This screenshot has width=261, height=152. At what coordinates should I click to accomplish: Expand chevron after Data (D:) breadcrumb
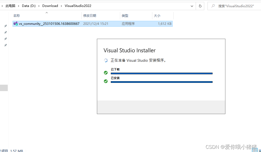pyautogui.click(x=39, y=6)
